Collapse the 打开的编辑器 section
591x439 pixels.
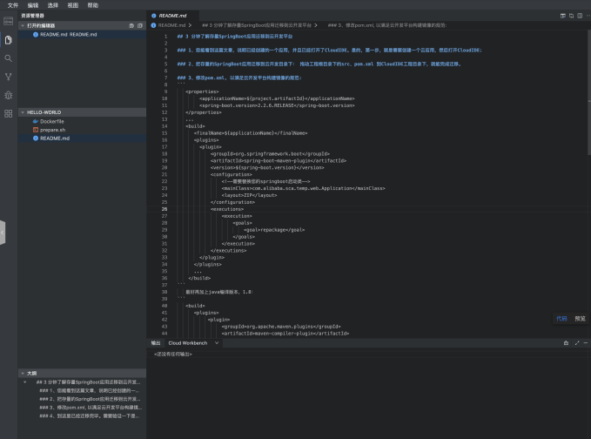pyautogui.click(x=23, y=25)
